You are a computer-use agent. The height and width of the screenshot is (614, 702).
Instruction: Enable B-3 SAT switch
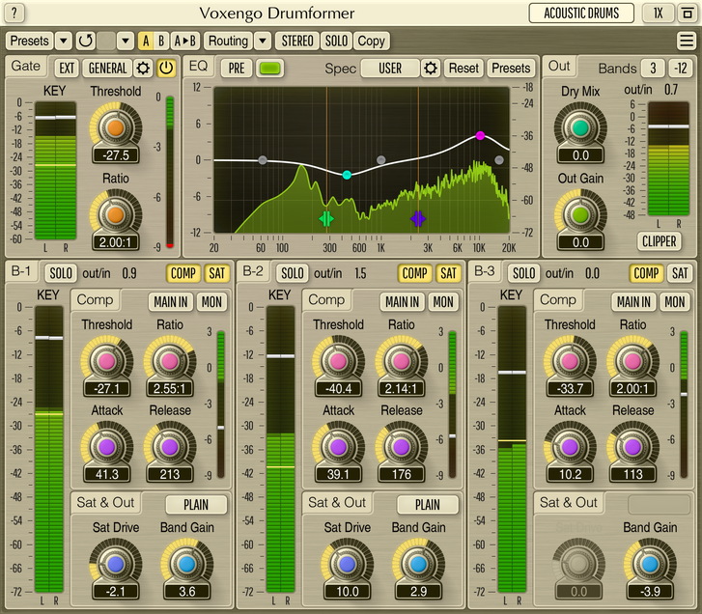click(x=680, y=273)
